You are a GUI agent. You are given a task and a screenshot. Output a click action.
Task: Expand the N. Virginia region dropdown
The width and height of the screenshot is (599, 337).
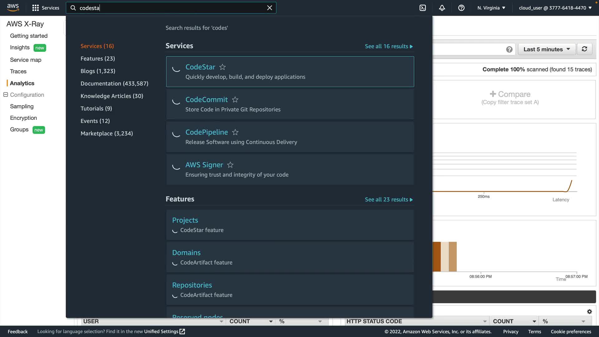[x=491, y=8]
